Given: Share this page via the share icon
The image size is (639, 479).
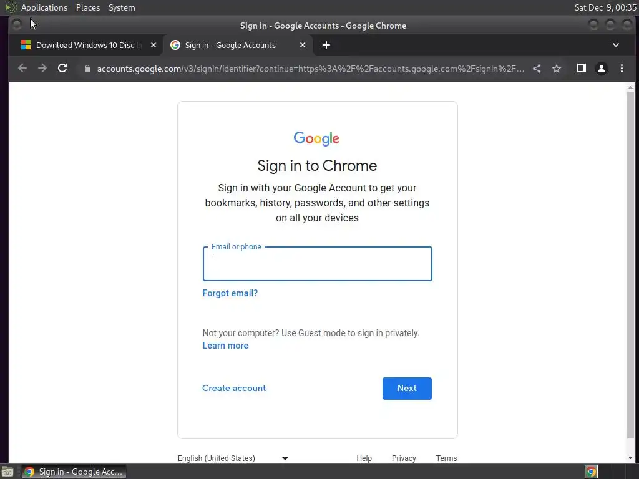Looking at the screenshot, I should point(537,69).
